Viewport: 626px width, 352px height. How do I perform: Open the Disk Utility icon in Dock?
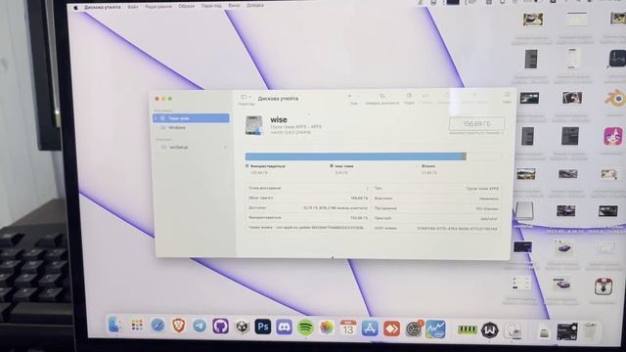pyautogui.click(x=513, y=330)
